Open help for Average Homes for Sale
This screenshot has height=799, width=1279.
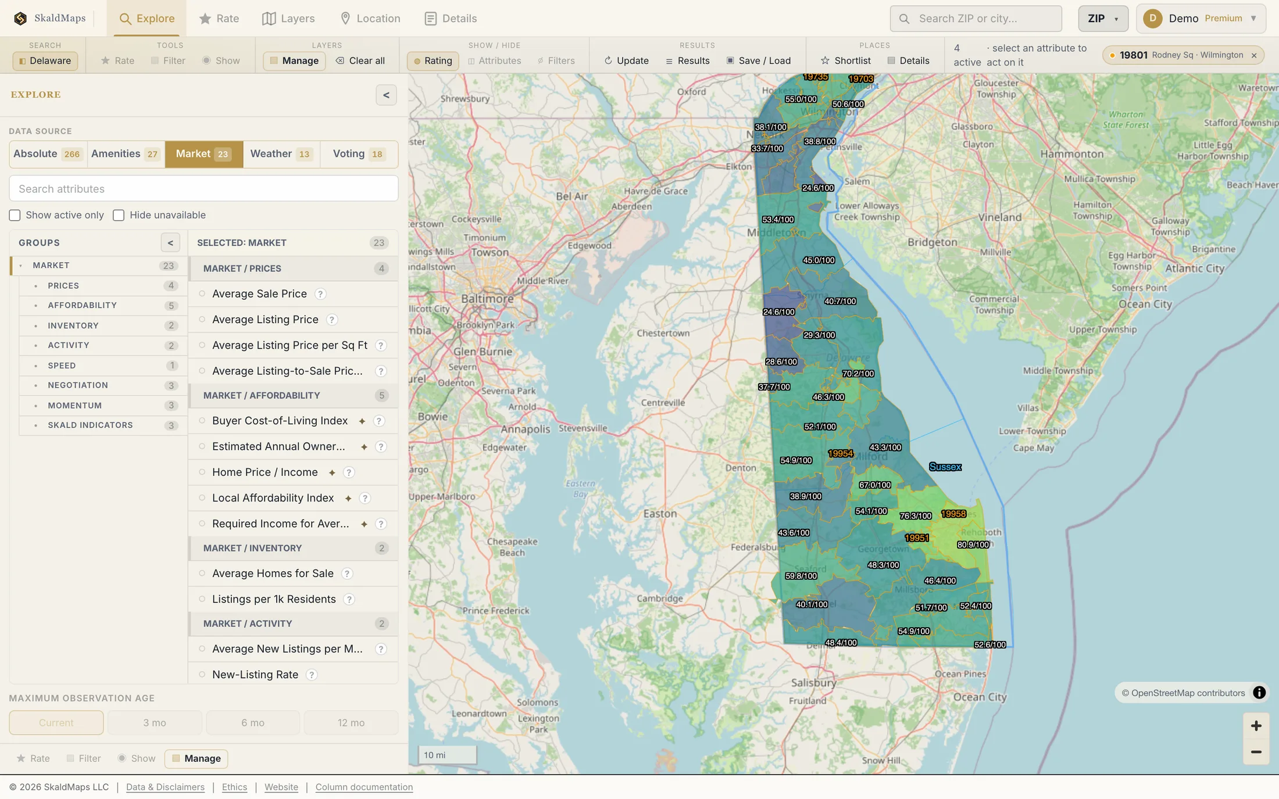[x=347, y=574]
